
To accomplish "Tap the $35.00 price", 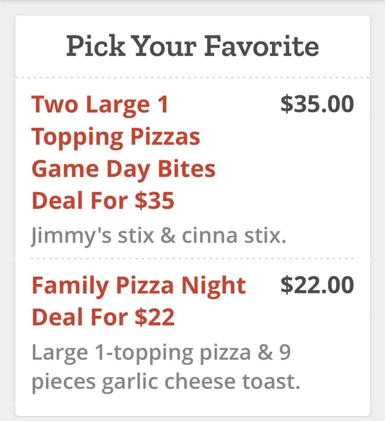I will tap(317, 104).
